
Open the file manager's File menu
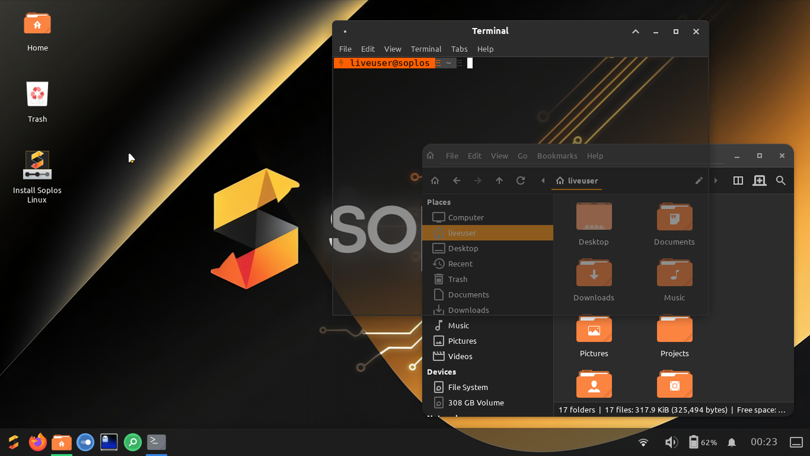click(452, 156)
